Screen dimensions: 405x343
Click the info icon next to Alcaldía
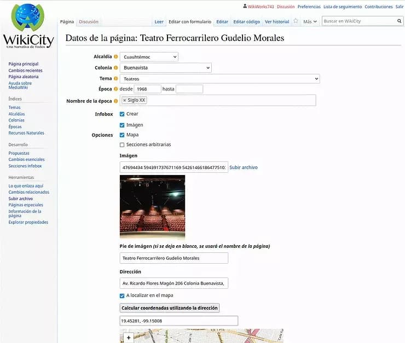click(115, 56)
